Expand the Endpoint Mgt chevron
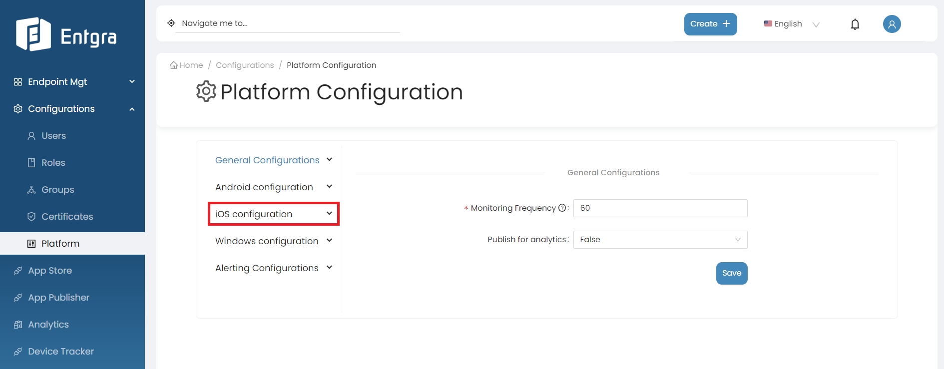The width and height of the screenshot is (944, 369). [x=132, y=81]
